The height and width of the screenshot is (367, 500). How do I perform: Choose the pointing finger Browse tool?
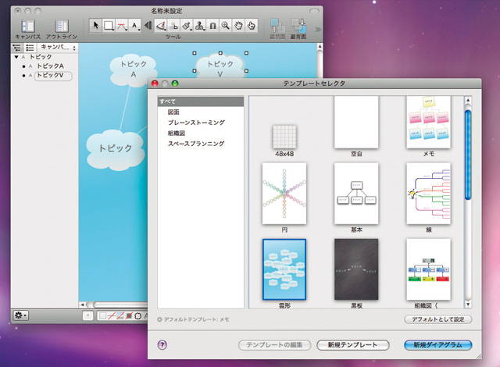252,26
